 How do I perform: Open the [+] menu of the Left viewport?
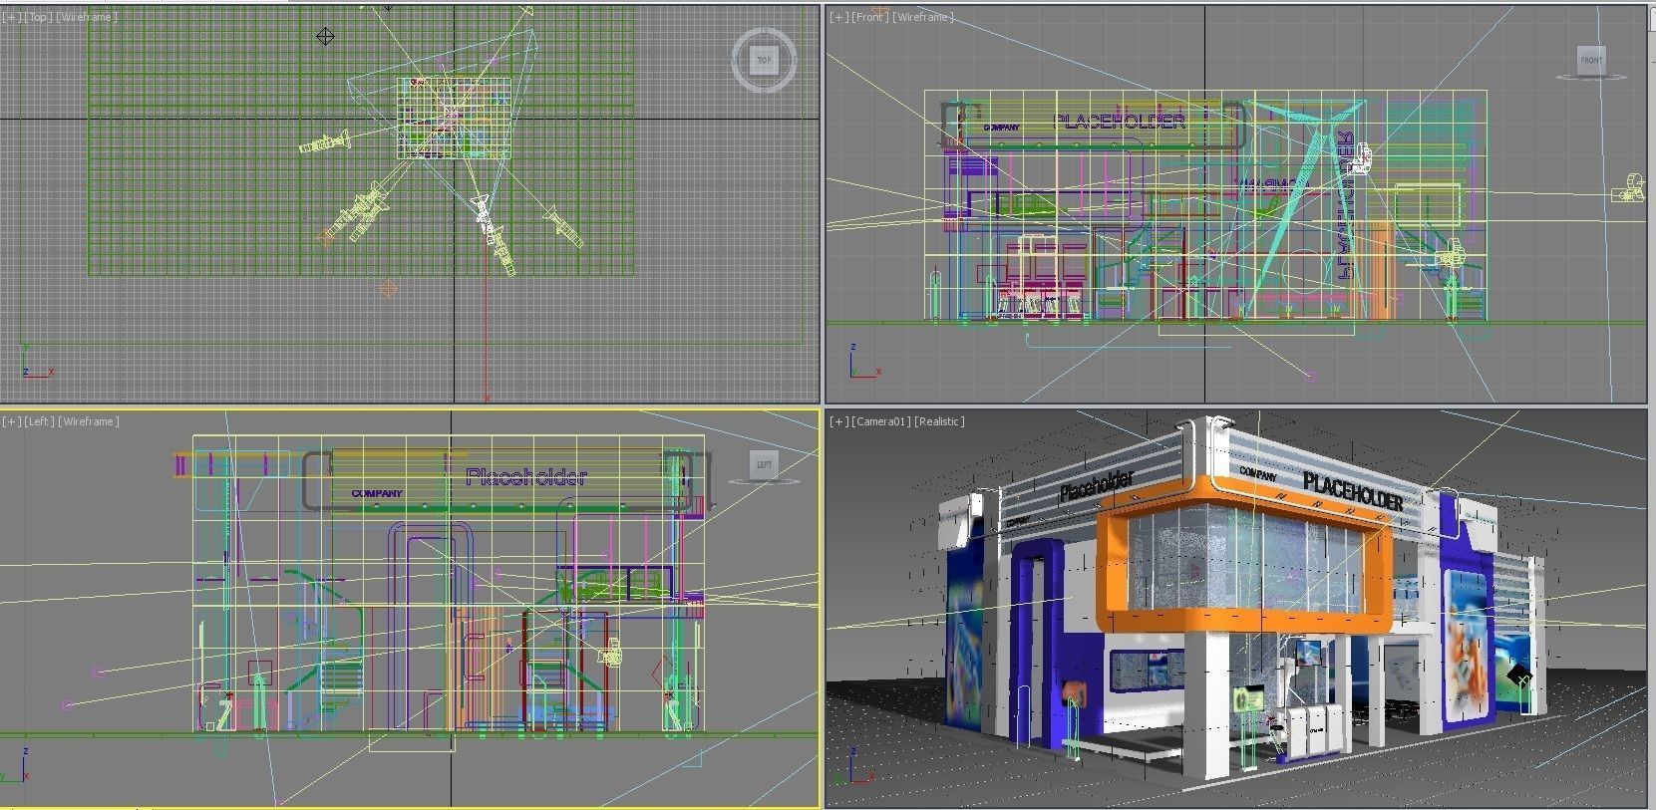tap(12, 421)
